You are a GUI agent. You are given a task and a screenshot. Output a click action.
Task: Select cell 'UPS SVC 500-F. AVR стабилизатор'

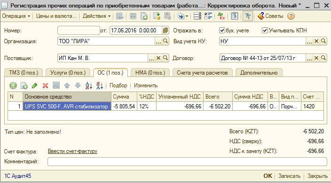[x=67, y=107]
